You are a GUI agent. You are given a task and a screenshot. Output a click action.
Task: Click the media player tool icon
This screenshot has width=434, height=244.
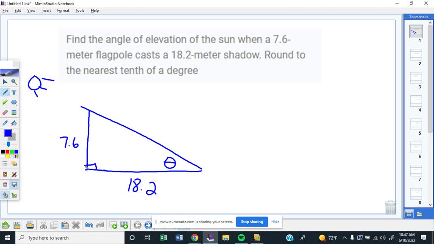pyautogui.click(x=5, y=174)
